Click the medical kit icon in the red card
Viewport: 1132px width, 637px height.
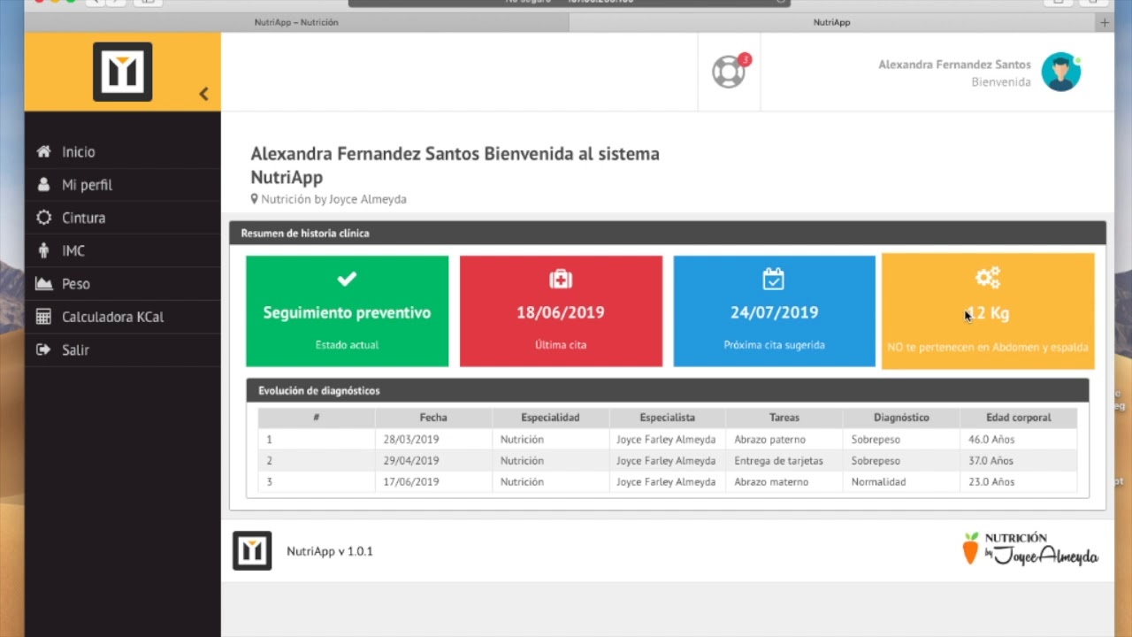561,280
